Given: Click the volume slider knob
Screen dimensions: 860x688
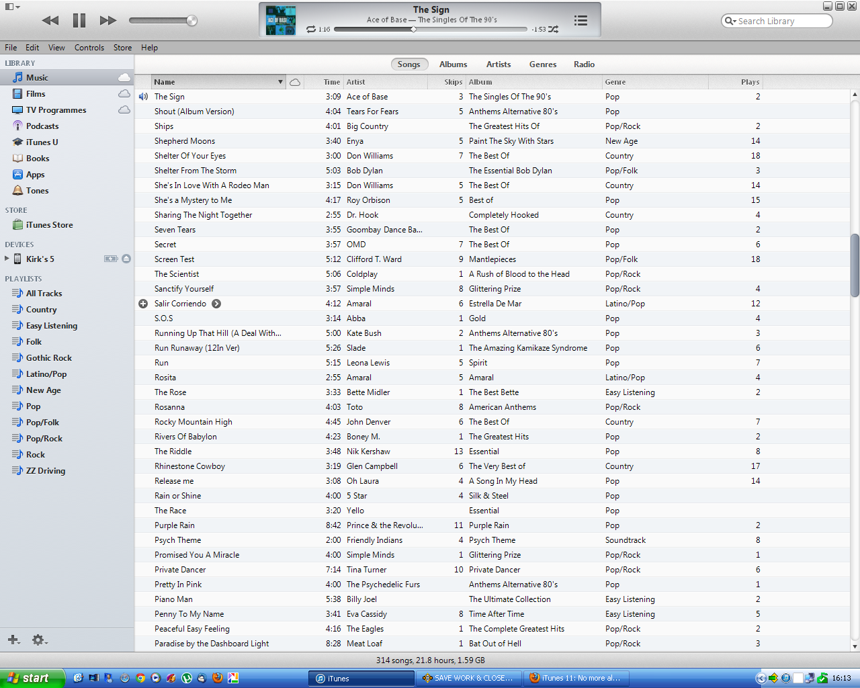Looking at the screenshot, I should (x=191, y=20).
